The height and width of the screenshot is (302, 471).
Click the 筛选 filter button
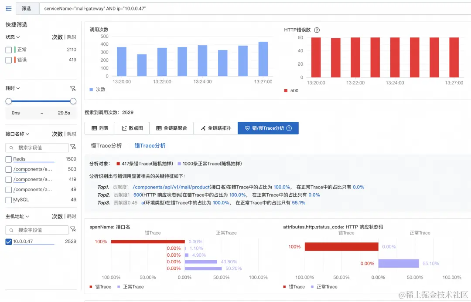coord(25,8)
